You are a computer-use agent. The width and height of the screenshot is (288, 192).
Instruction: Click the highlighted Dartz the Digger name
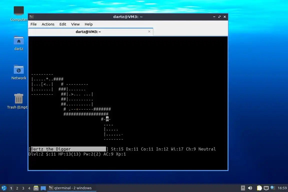pos(68,149)
